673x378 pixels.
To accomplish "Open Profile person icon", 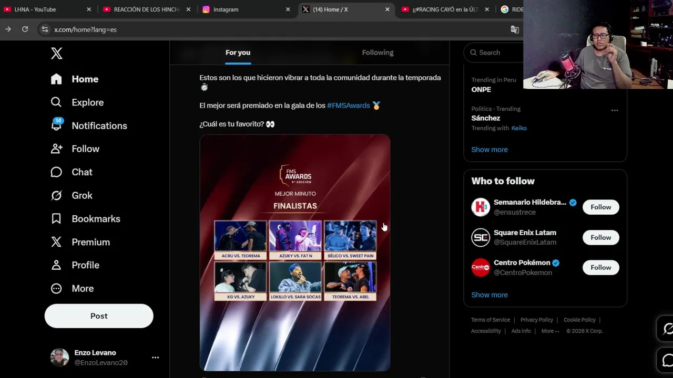I will coord(56,265).
